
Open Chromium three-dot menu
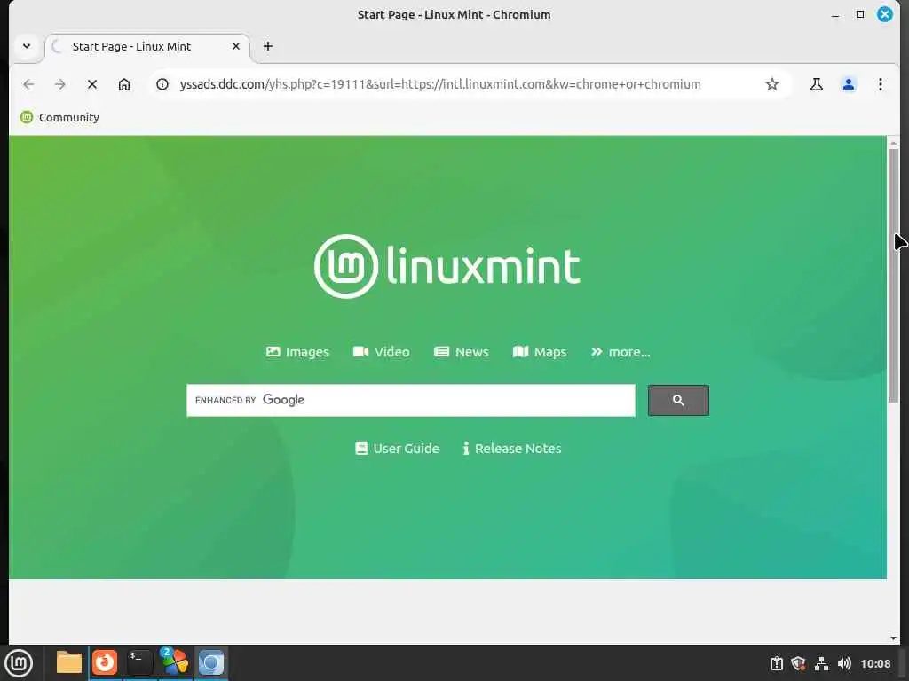click(880, 84)
